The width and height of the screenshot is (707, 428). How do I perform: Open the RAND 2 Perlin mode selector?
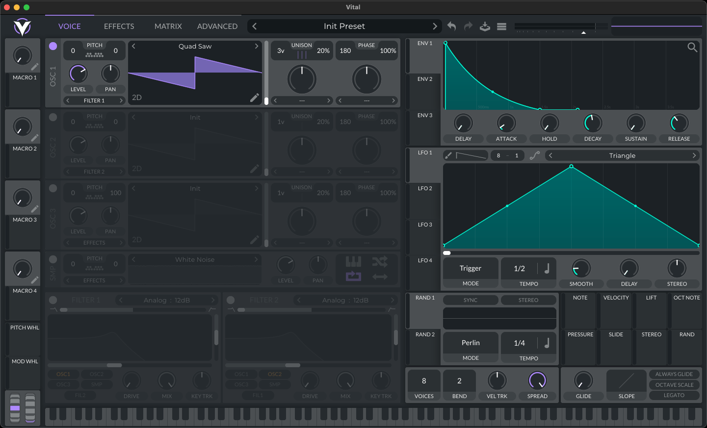[x=471, y=343]
